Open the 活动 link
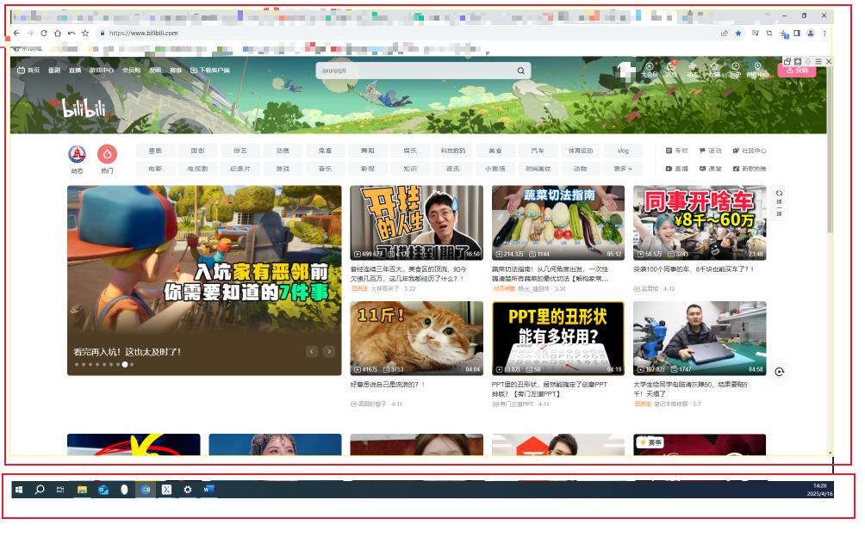 tap(711, 151)
